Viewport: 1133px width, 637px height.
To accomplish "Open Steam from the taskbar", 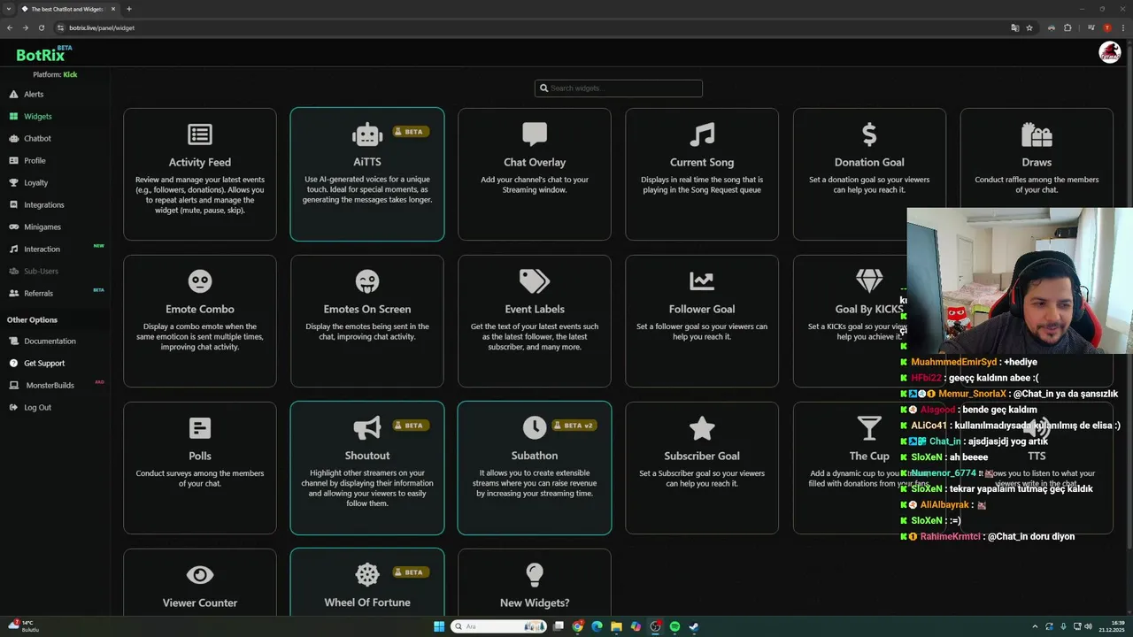I will (694, 626).
